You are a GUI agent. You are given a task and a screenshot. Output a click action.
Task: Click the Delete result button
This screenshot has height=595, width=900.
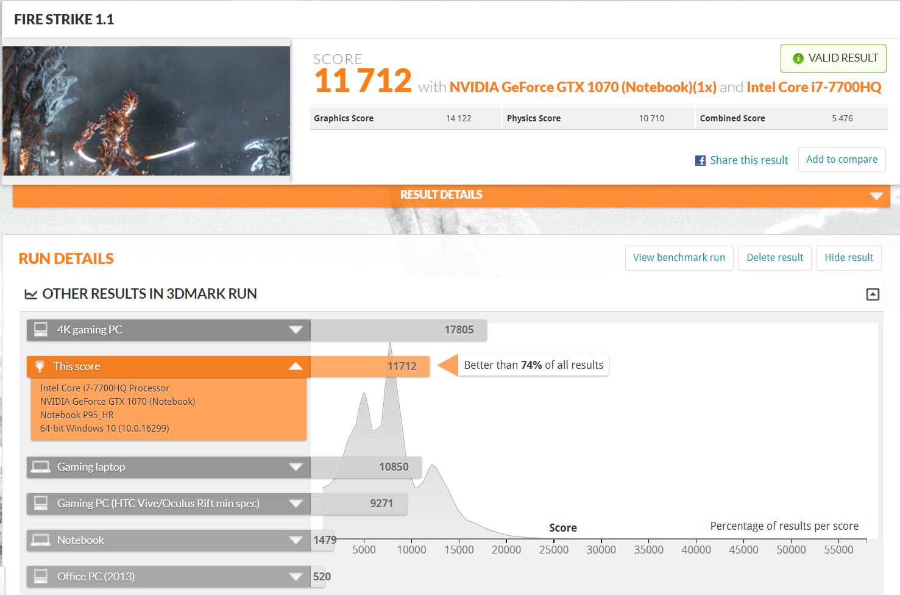pos(774,257)
